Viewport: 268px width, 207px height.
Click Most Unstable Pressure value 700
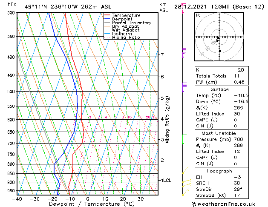tap(239, 139)
